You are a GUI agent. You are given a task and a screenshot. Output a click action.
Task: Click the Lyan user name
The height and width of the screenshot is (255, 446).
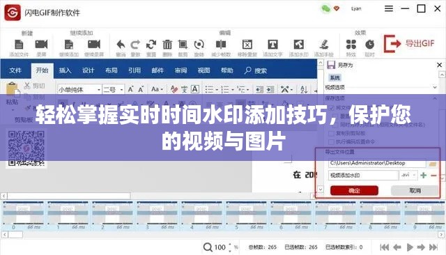tap(356, 8)
